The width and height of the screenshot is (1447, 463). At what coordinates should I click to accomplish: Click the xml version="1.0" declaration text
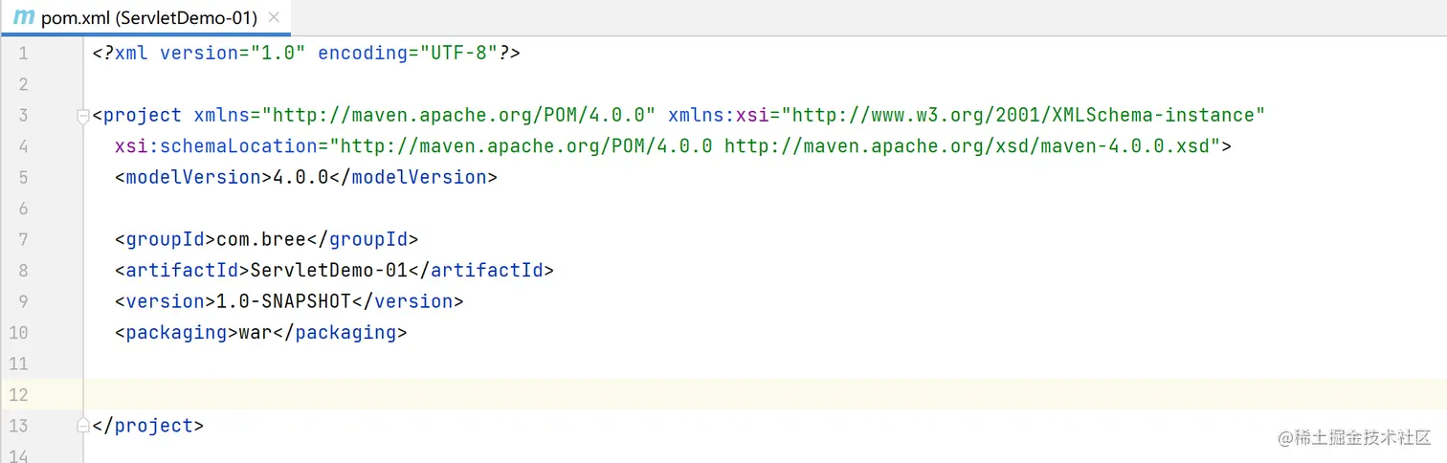(x=210, y=53)
